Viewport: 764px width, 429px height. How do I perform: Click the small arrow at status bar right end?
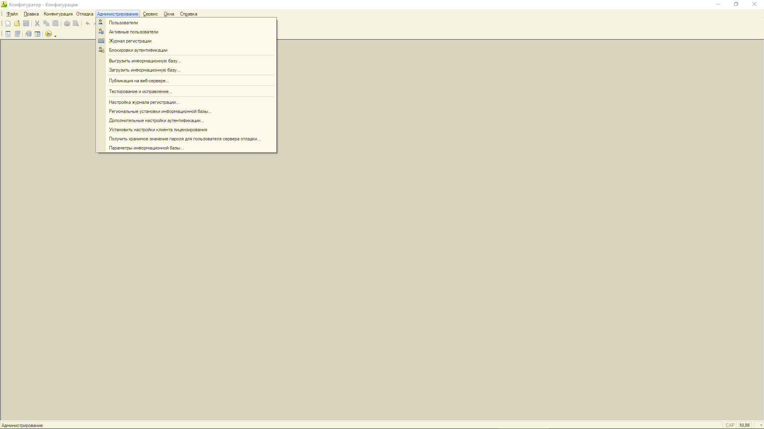point(761,425)
